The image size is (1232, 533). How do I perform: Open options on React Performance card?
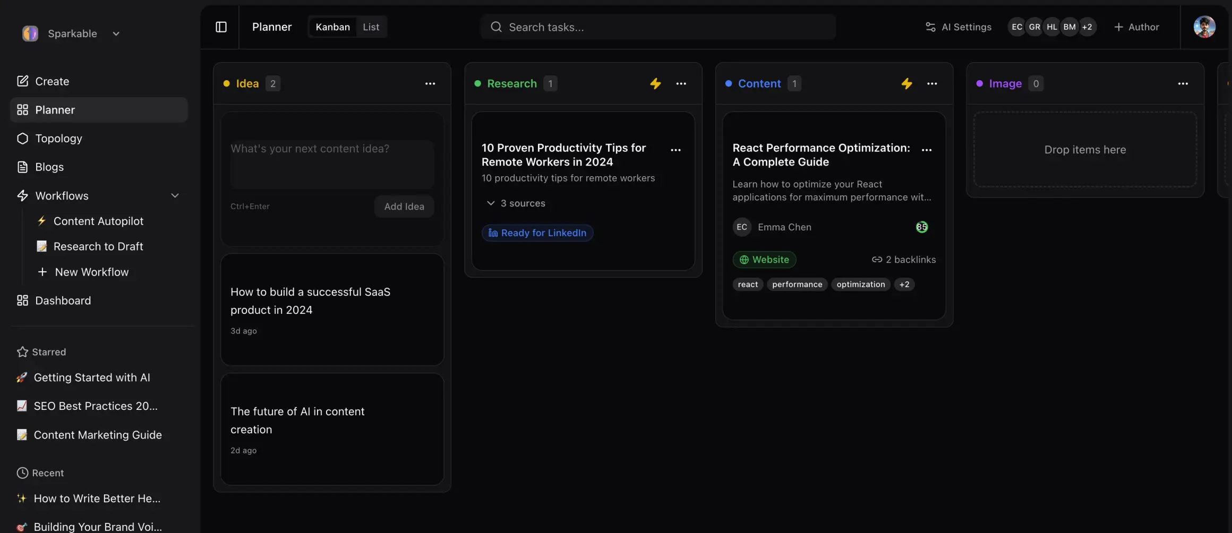927,150
